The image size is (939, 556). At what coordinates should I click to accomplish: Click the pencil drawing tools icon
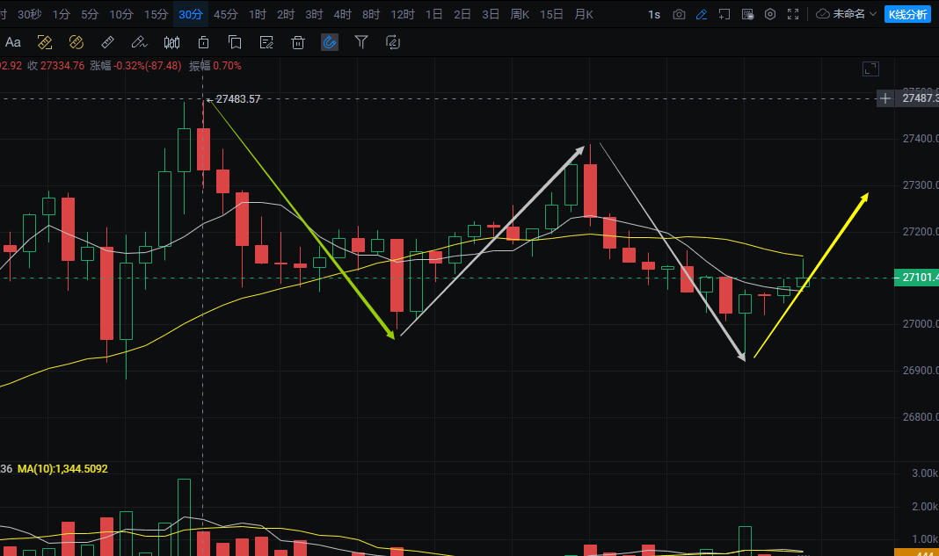701,14
